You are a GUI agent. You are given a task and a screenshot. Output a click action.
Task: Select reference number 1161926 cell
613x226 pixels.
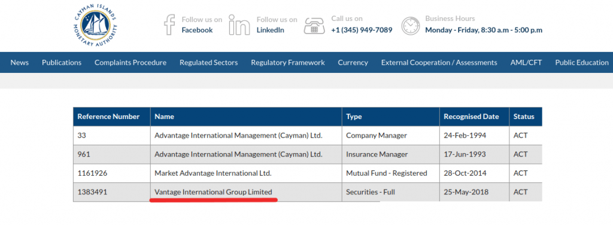pos(112,173)
